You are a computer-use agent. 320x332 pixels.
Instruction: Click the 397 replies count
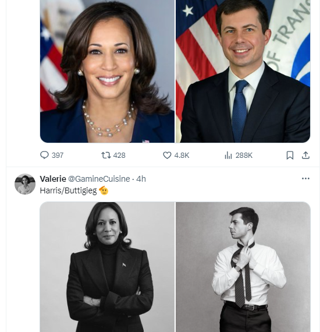point(58,156)
